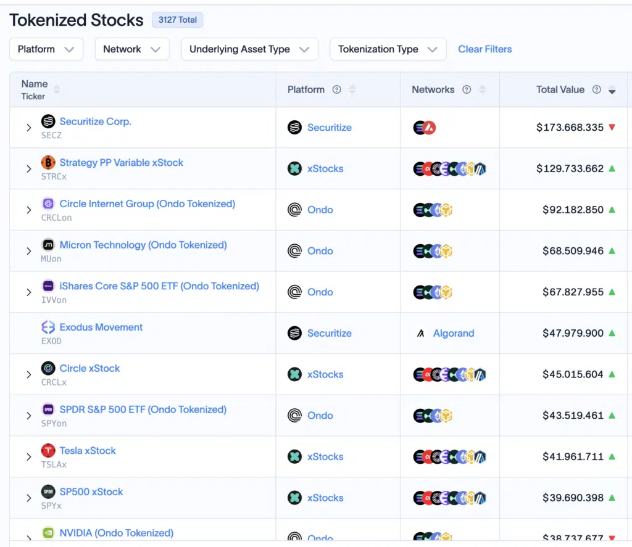Open Ondo platform link in CRCLon row
Viewport: 632px width, 547px height.
(320, 210)
